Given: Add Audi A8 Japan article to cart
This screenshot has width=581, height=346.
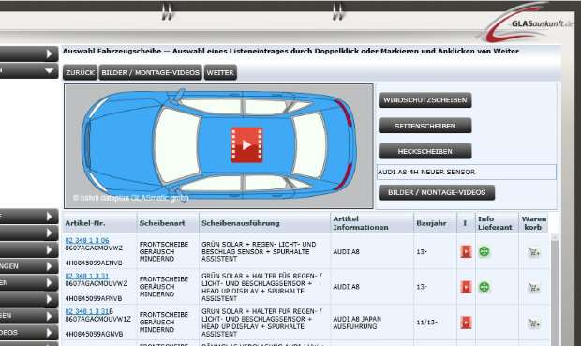Looking at the screenshot, I should click(x=533, y=323).
